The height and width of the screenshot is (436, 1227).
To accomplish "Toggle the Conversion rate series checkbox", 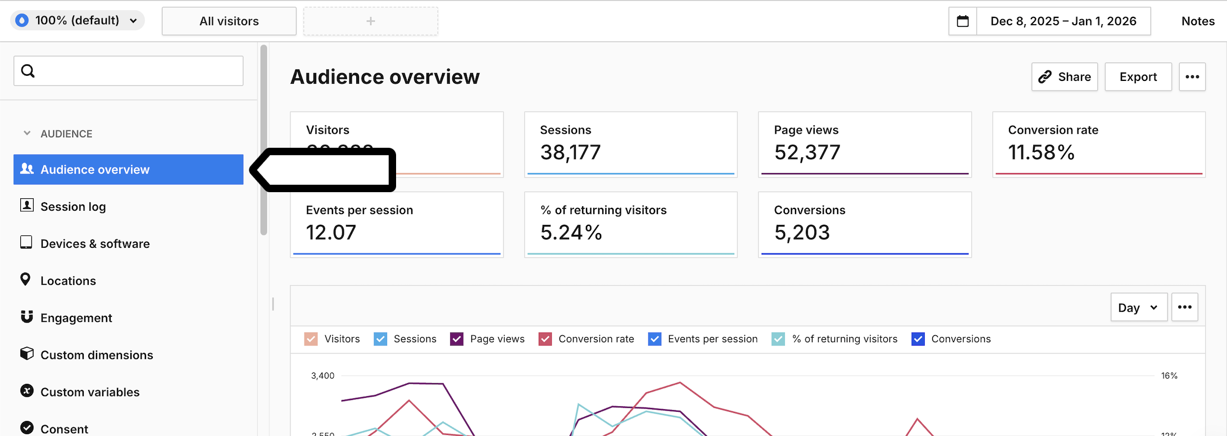I will point(545,339).
